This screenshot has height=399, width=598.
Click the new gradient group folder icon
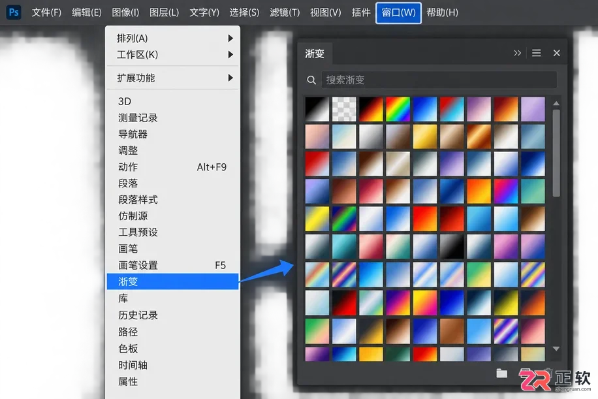[501, 373]
